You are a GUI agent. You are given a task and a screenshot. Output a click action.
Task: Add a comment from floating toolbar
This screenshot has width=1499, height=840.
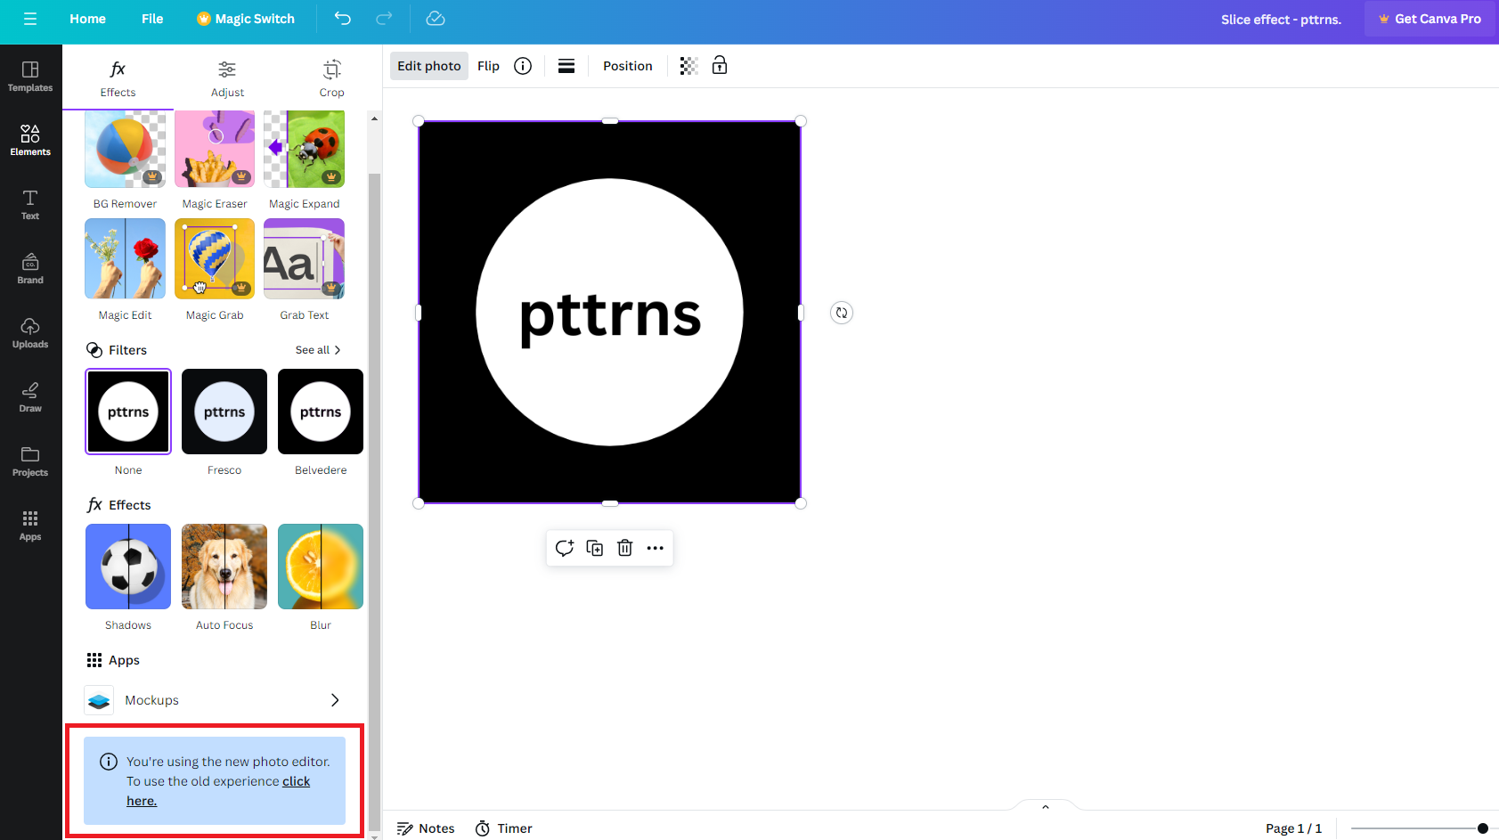[565, 548]
